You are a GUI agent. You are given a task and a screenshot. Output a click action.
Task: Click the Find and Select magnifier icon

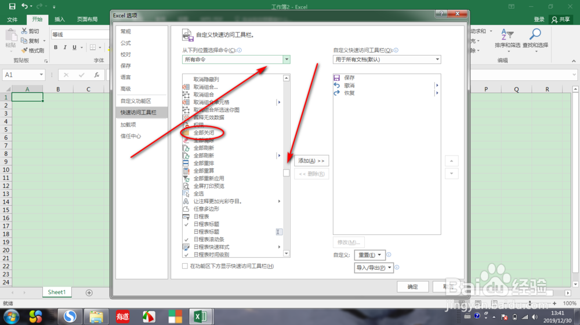coord(535,34)
